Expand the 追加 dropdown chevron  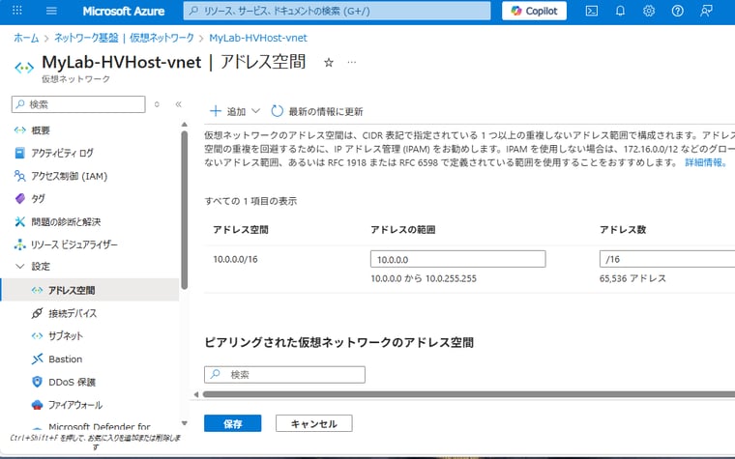[255, 111]
